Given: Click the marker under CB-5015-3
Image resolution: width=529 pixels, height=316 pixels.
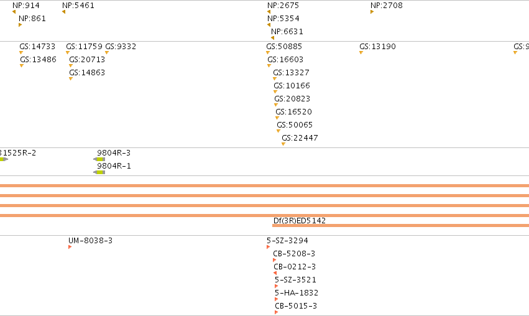Looking at the screenshot, I should click(x=276, y=312).
